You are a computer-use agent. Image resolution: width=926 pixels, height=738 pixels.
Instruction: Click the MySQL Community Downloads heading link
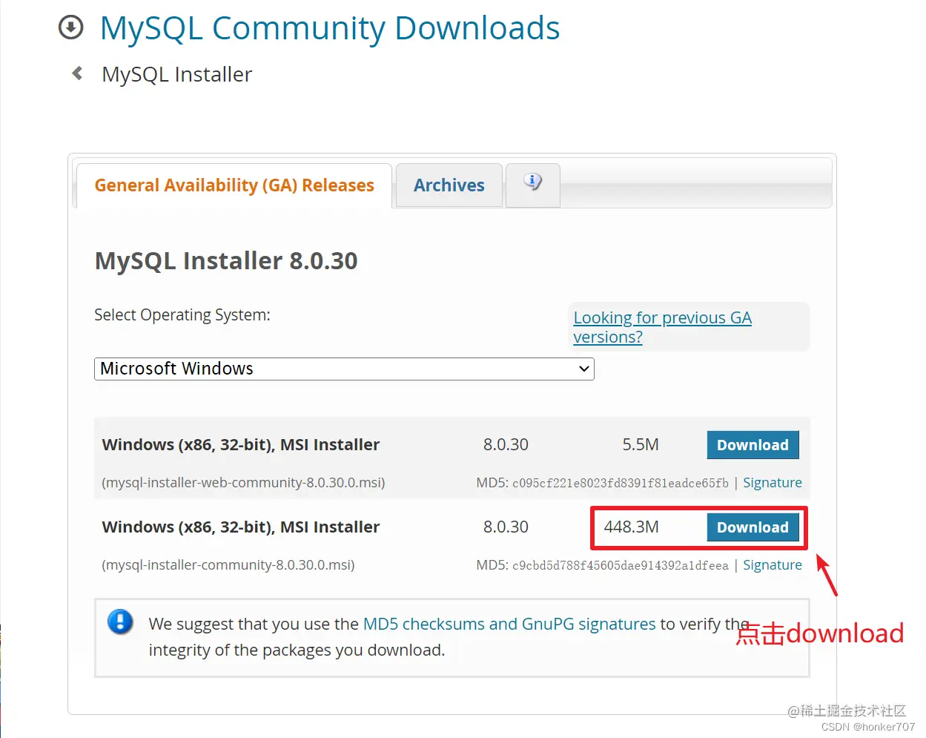(330, 28)
